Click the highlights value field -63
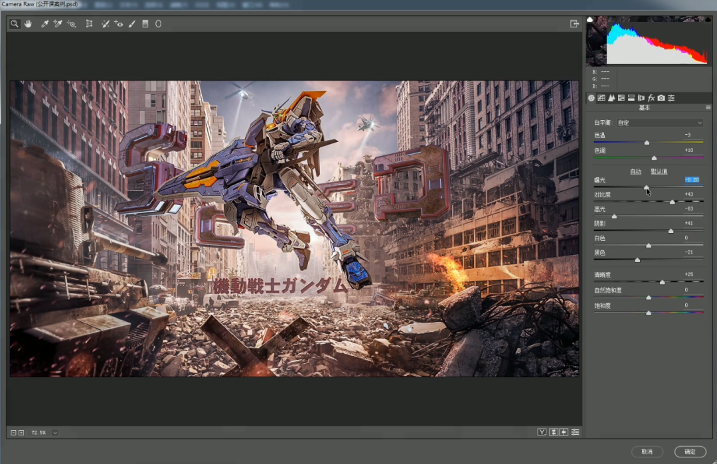The image size is (717, 464). 688,208
